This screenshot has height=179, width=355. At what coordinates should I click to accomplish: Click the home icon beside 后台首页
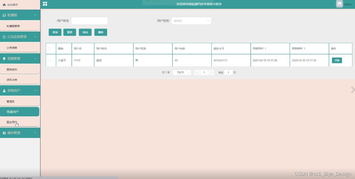[4, 5]
